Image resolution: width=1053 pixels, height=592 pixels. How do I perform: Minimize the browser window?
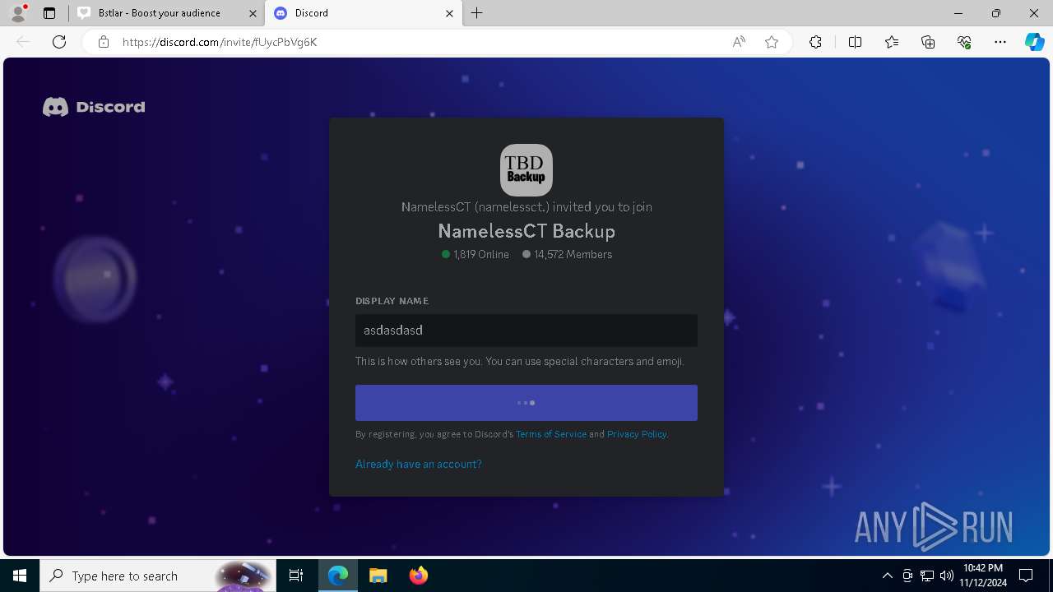click(x=958, y=13)
